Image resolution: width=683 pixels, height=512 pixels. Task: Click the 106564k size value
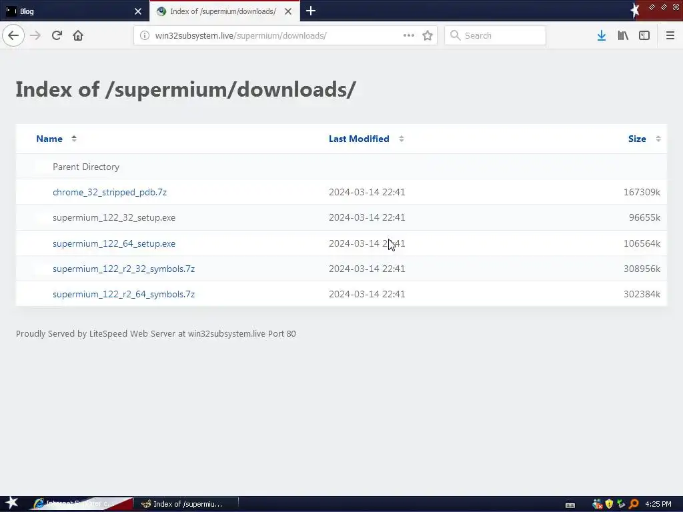tap(642, 243)
